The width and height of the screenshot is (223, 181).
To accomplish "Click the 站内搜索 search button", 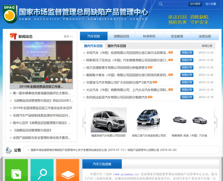I will click(195, 4).
